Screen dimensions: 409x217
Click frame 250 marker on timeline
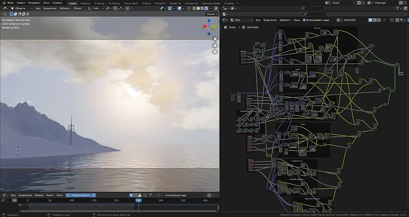[x=138, y=200]
